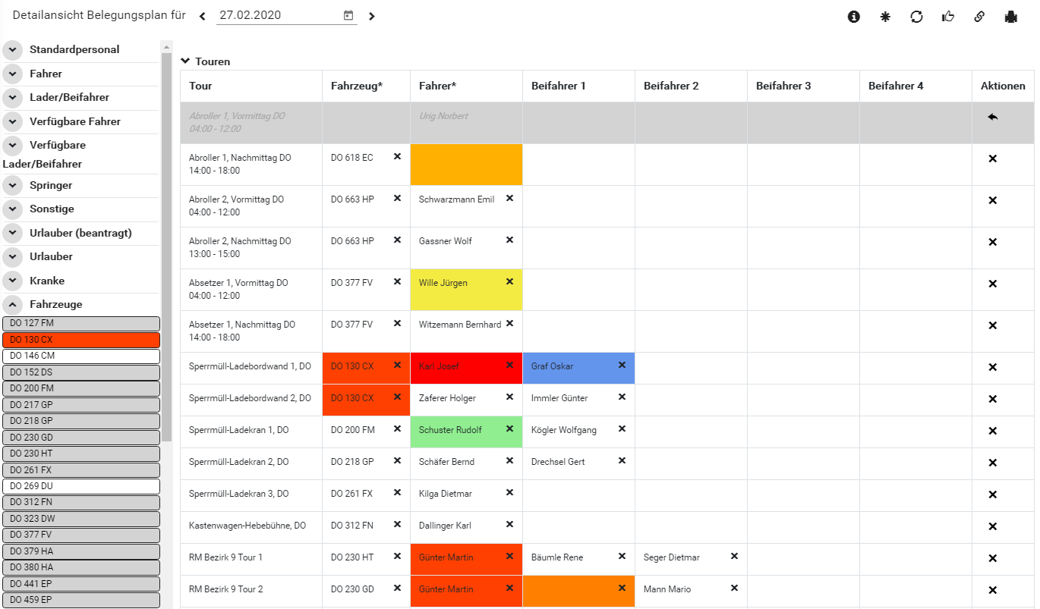
Task: Go to the next day with right arrow
Action: tap(371, 16)
